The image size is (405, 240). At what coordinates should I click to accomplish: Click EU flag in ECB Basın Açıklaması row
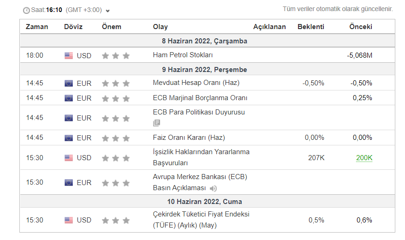coord(69,183)
